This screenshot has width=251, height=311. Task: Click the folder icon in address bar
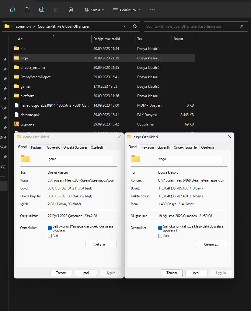coord(7,26)
